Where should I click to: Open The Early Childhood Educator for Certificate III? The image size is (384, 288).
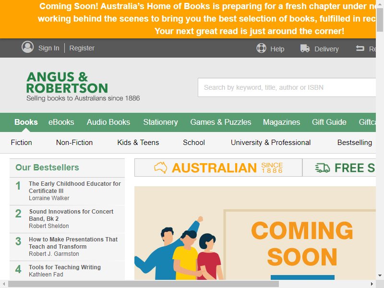click(x=75, y=187)
